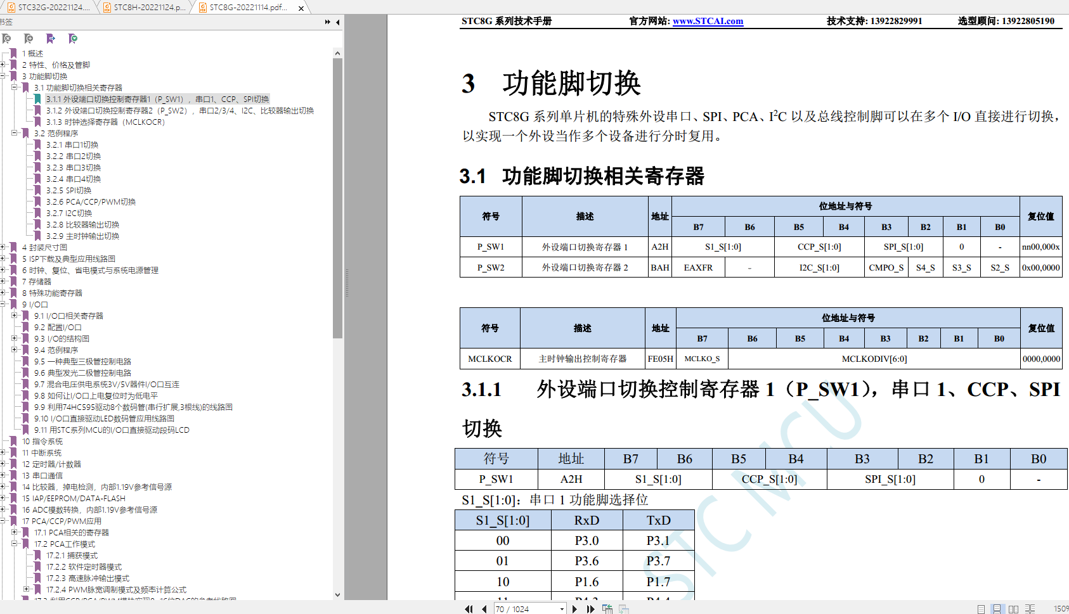The width and height of the screenshot is (1069, 614).
Task: Open bookmark 3.2.5 SPI切换
Action: coord(68,190)
